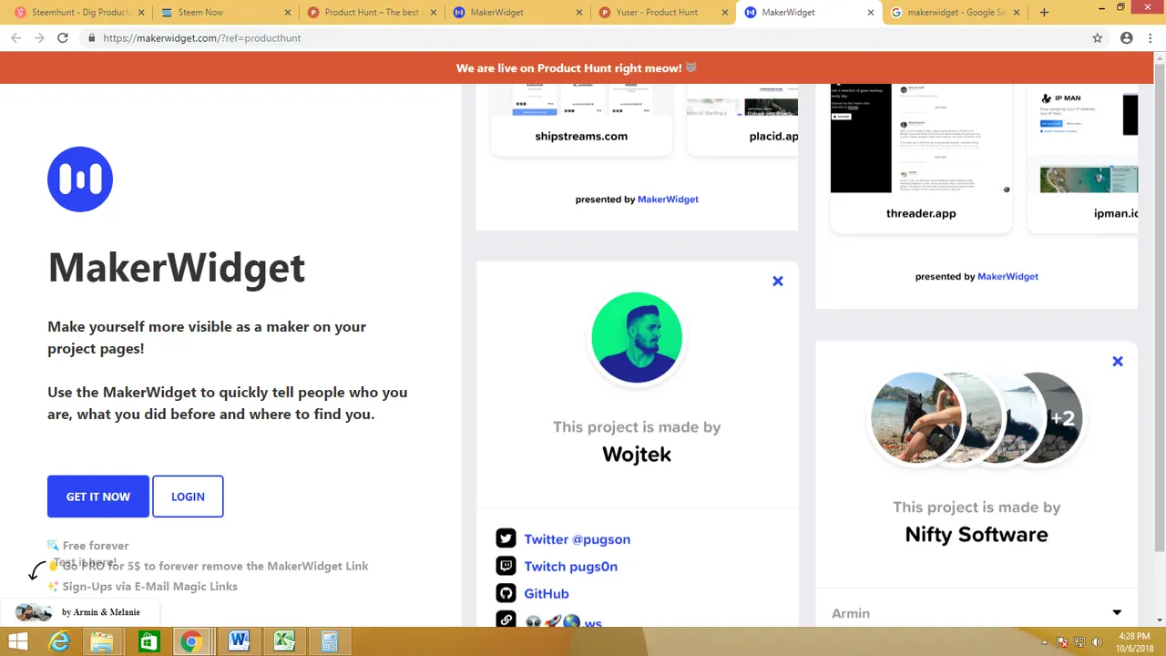Click 'We are live on Product Hunt' banner
The image size is (1166, 656).
pyautogui.click(x=576, y=68)
